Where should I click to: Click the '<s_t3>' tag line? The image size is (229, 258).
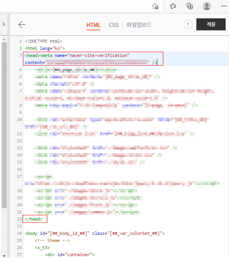pos(42,248)
